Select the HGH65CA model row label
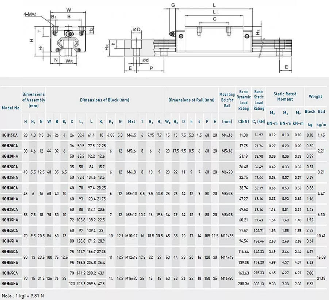 click(10, 273)
